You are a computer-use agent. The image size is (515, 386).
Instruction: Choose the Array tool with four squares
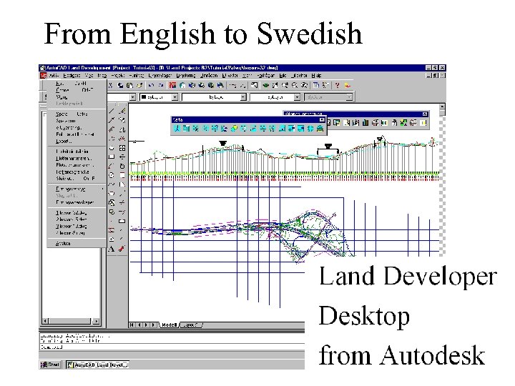click(x=122, y=148)
